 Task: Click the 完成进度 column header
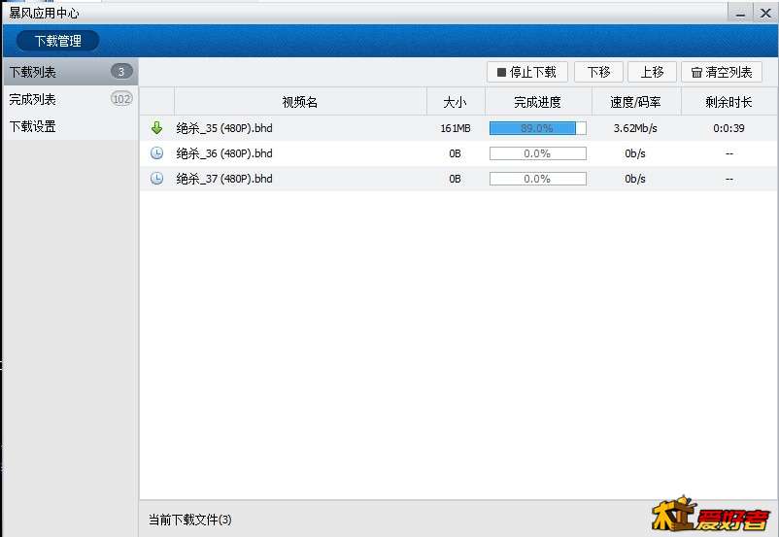point(538,102)
